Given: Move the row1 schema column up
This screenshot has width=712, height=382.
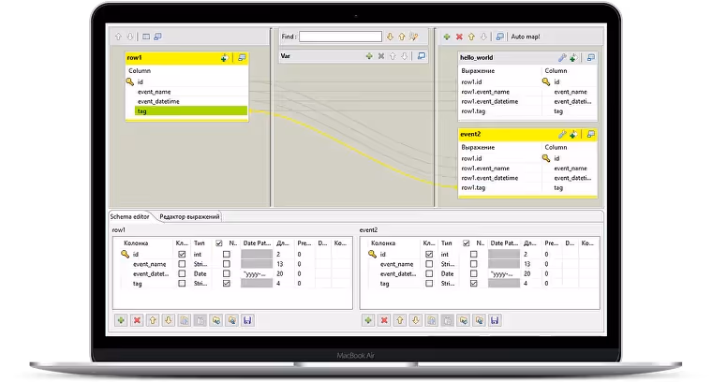Looking at the screenshot, I should [153, 320].
